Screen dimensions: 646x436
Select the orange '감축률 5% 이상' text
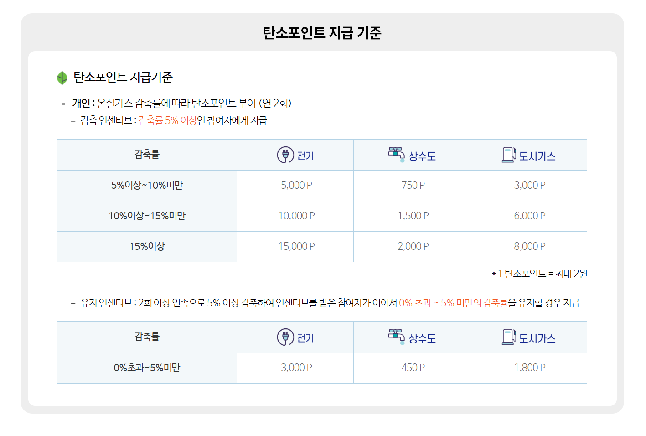167,120
